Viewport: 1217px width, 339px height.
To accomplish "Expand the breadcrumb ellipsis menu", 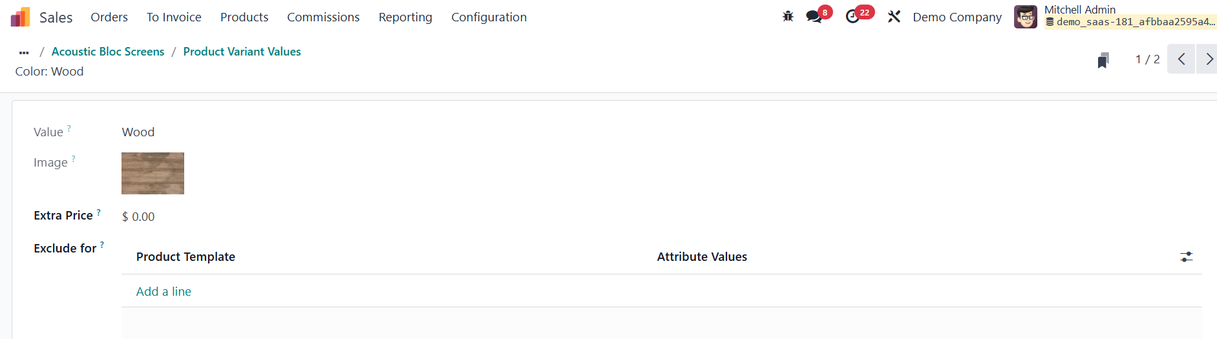I will [24, 52].
